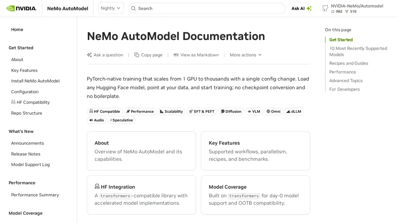Open Install NeMo AutoModel page
Screen dimensions: 397x223
point(36,81)
